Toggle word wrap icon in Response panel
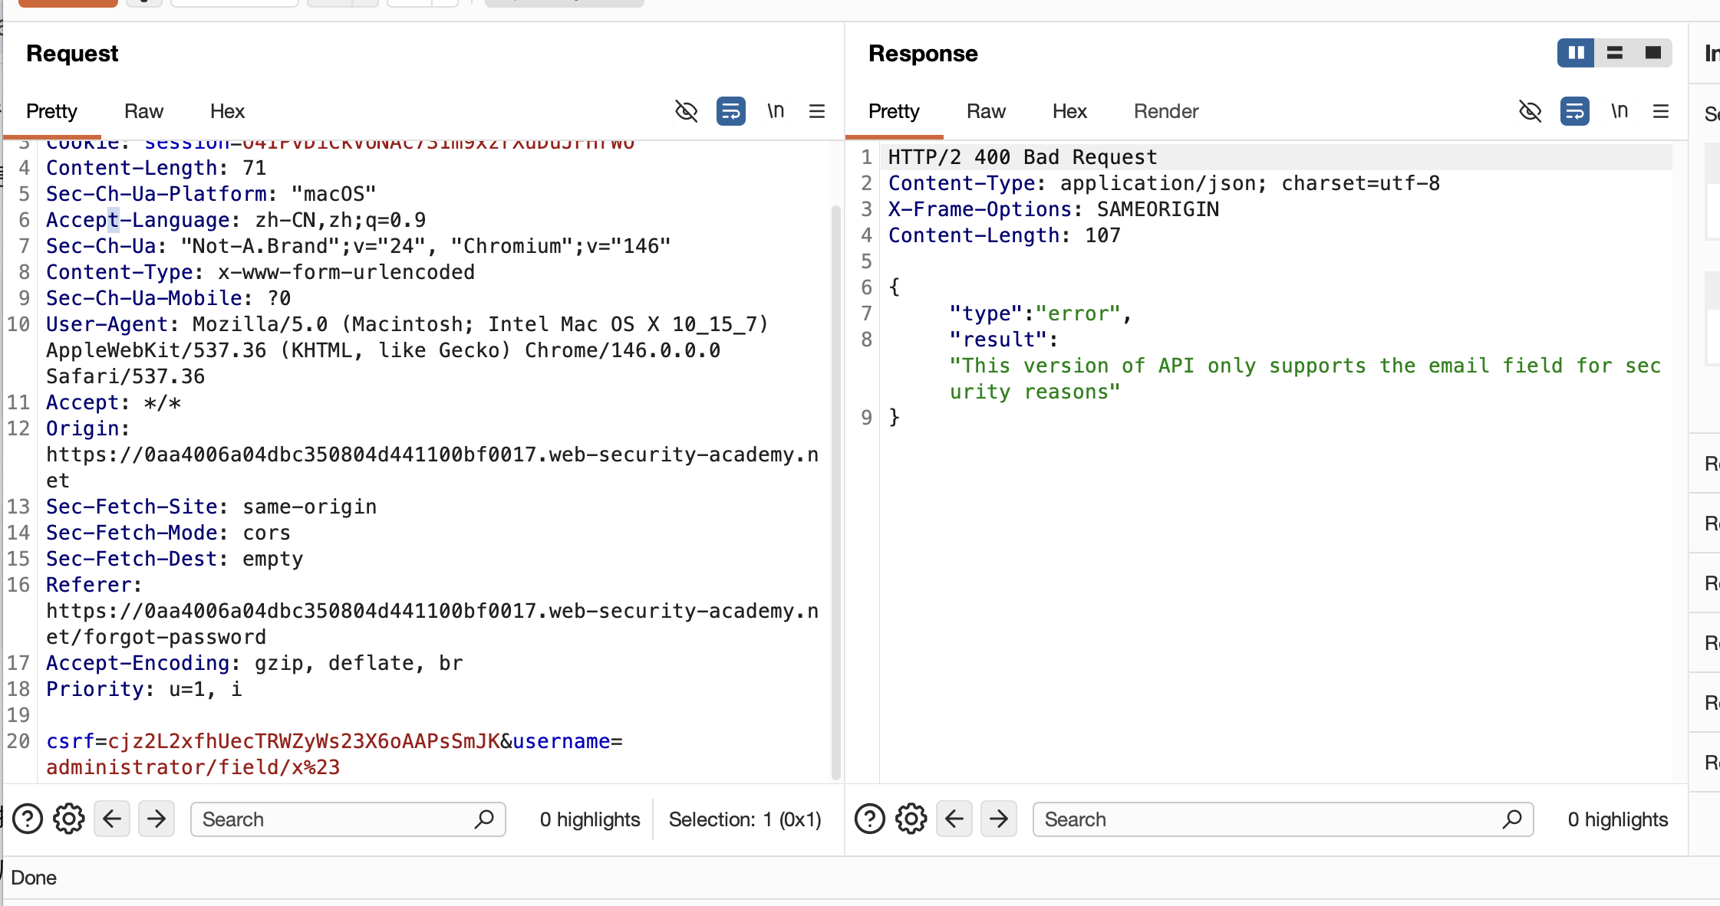 tap(1574, 111)
